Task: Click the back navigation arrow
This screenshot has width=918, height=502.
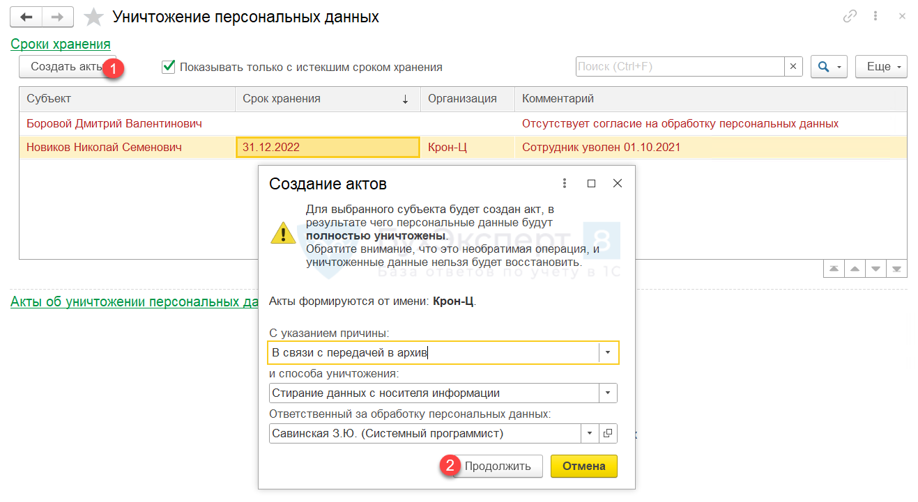Action: tap(26, 17)
